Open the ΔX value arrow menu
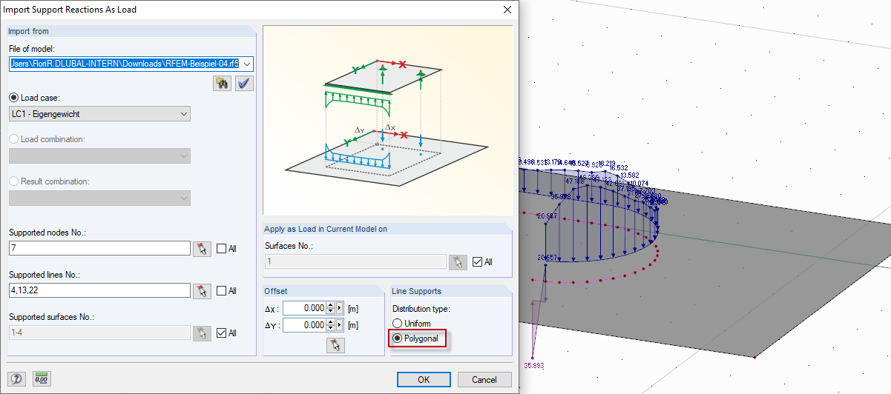Screen dimensions: 891x394 [x=341, y=308]
